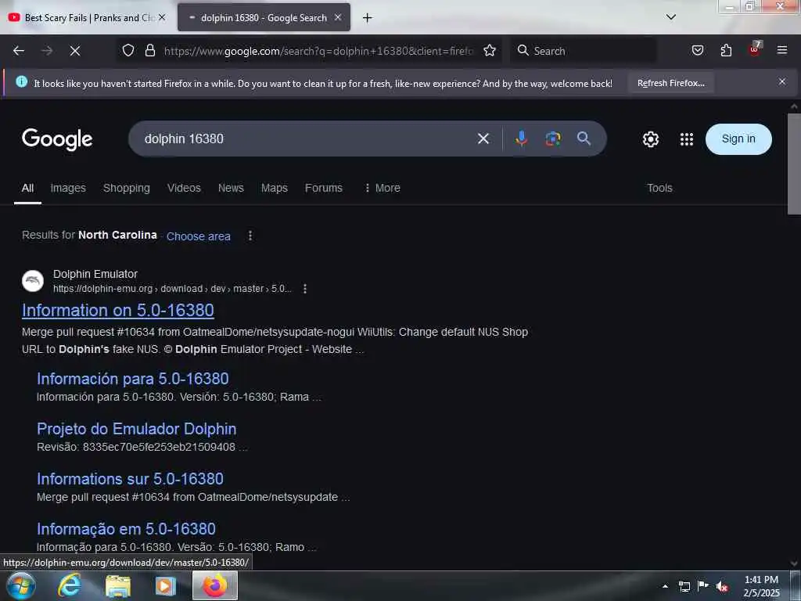Go to Google home via logo
Viewport: 801px width, 601px height.
pyautogui.click(x=57, y=139)
